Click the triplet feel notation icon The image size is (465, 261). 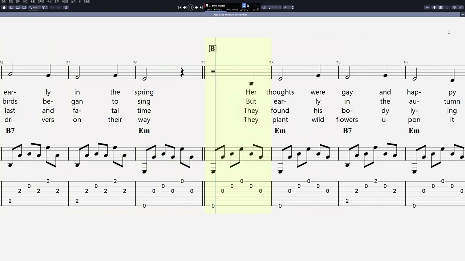point(243,10)
